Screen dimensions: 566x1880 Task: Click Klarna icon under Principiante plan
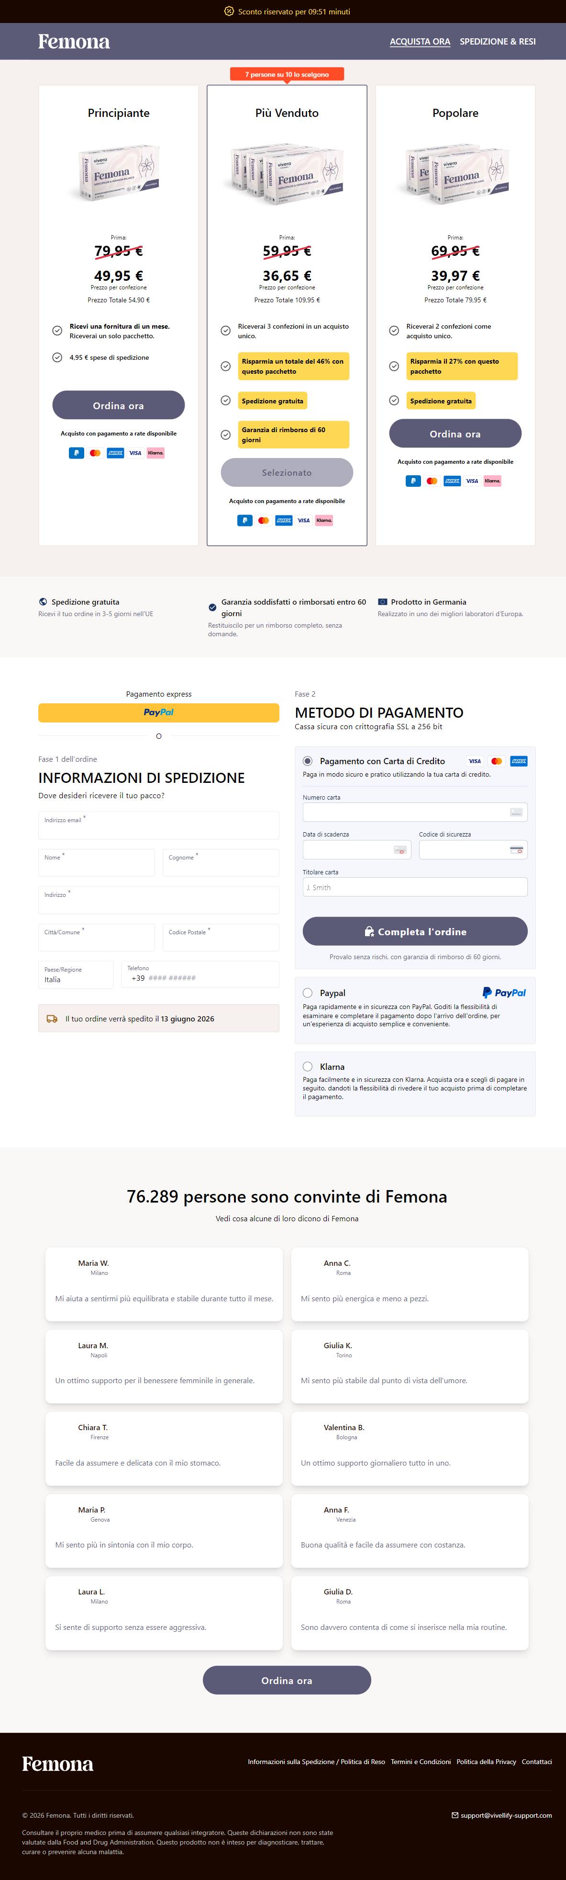[x=155, y=452]
